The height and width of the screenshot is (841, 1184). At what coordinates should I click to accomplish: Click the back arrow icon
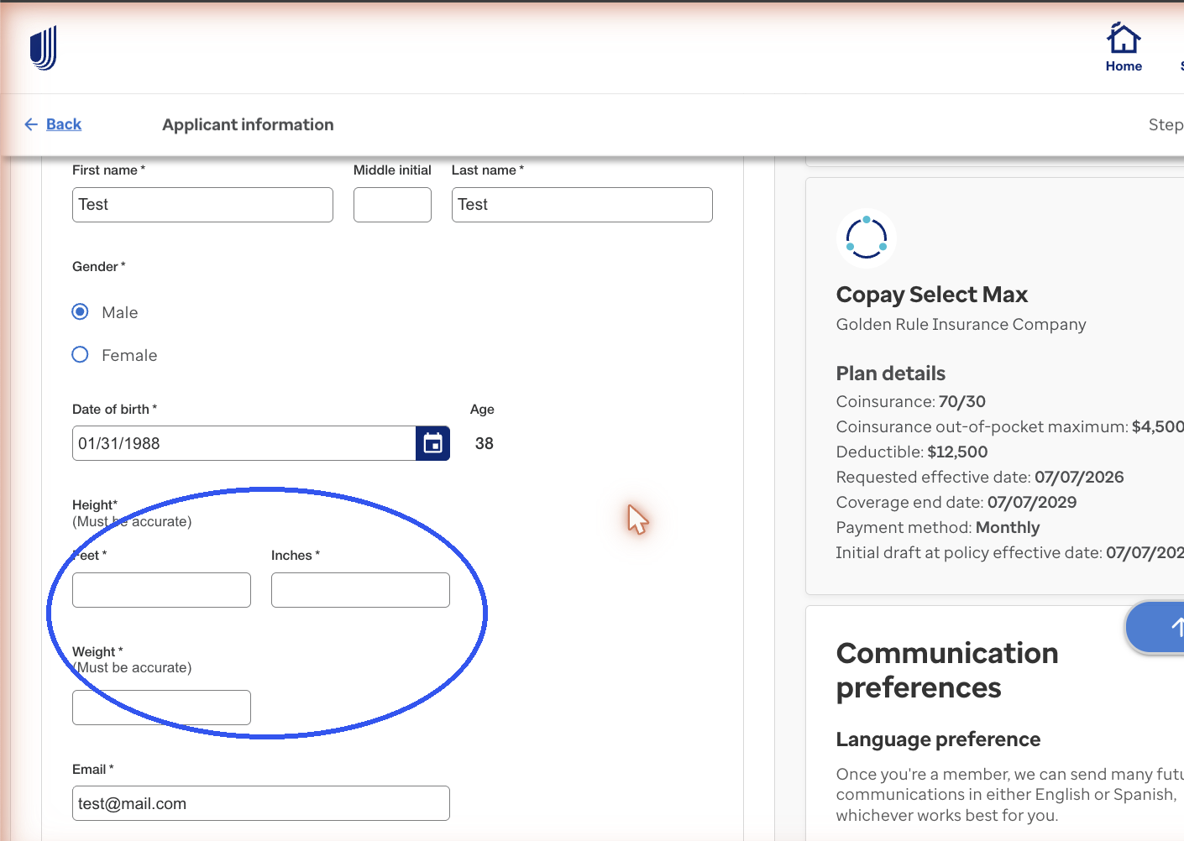click(x=31, y=124)
